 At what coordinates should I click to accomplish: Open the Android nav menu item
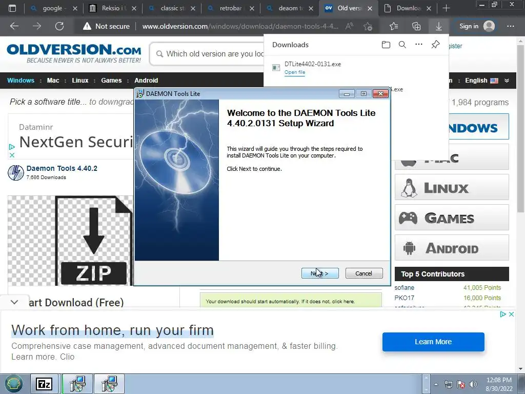pos(146,81)
